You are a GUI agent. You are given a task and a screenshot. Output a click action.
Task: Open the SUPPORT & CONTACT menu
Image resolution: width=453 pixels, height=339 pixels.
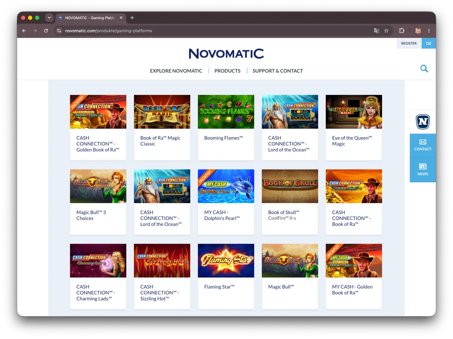click(278, 71)
